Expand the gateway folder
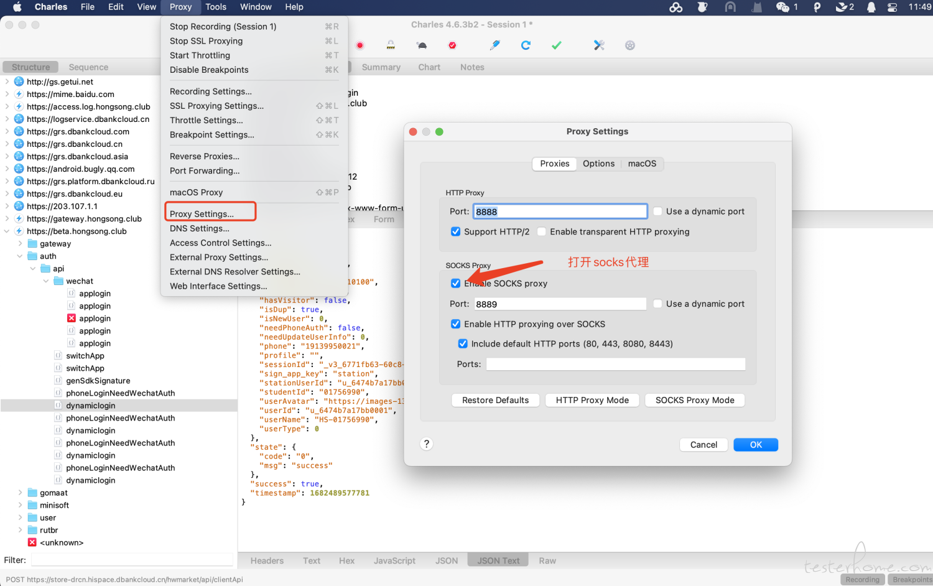The width and height of the screenshot is (933, 586). (20, 243)
